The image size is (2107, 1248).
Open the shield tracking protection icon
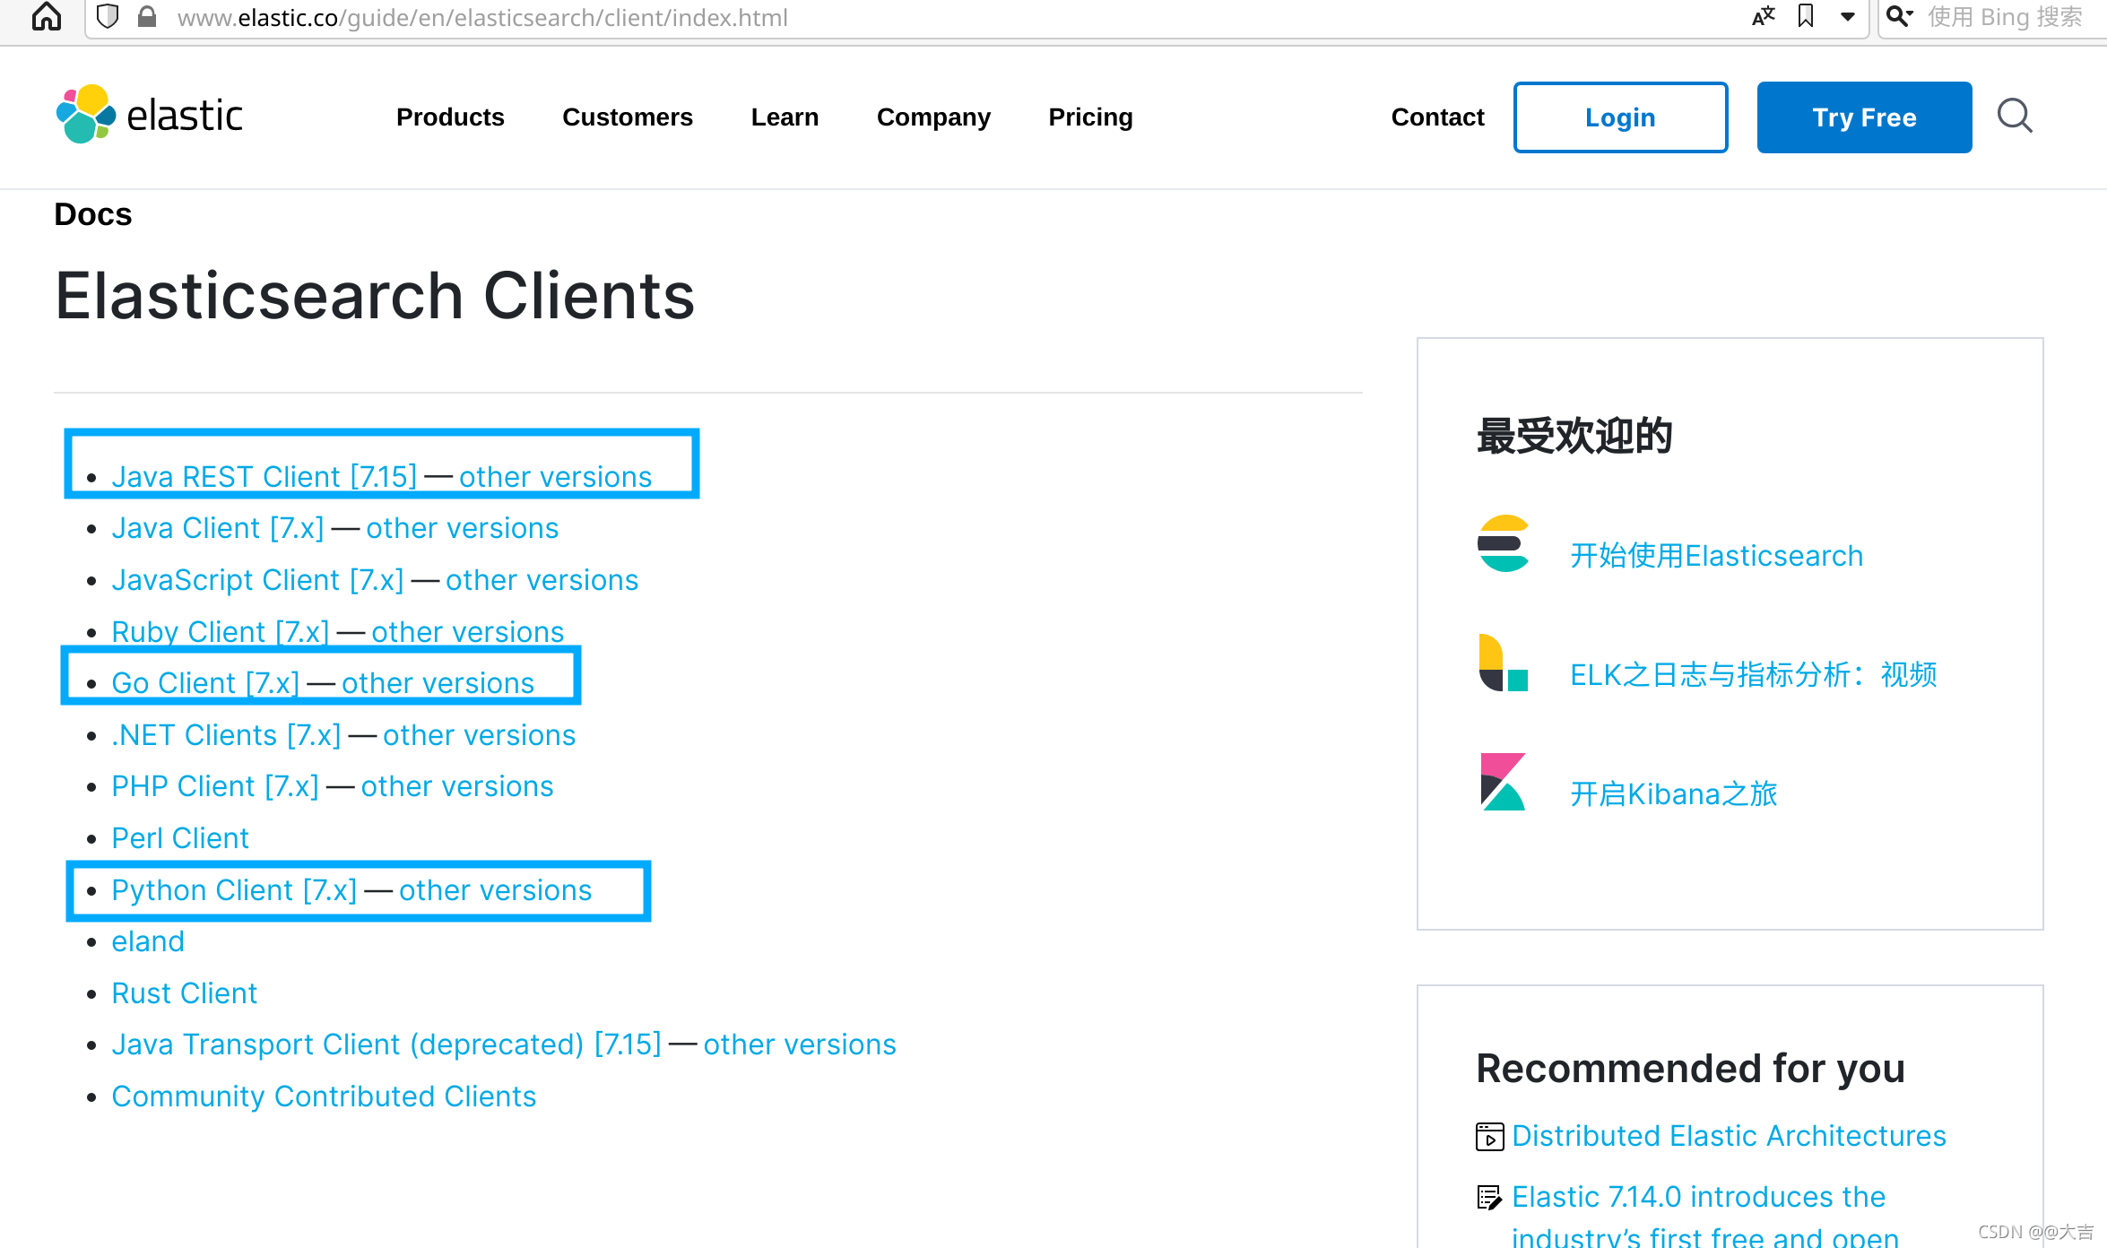(x=108, y=16)
